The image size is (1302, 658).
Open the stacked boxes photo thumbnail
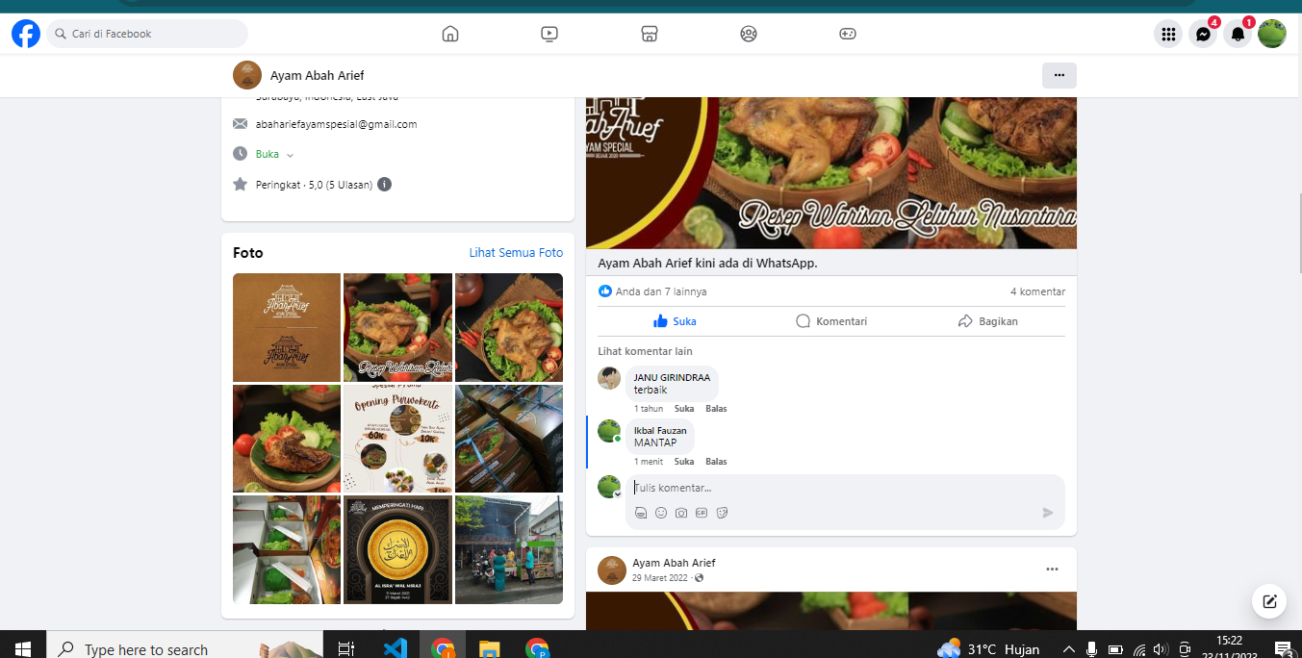(509, 439)
